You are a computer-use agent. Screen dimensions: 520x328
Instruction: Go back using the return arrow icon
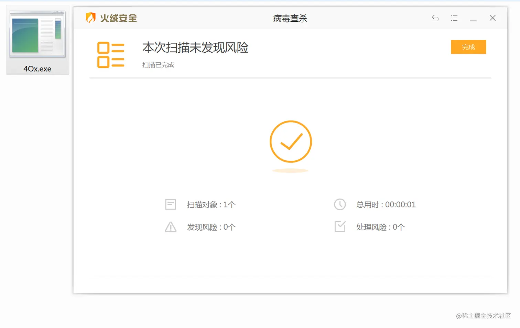coord(435,18)
